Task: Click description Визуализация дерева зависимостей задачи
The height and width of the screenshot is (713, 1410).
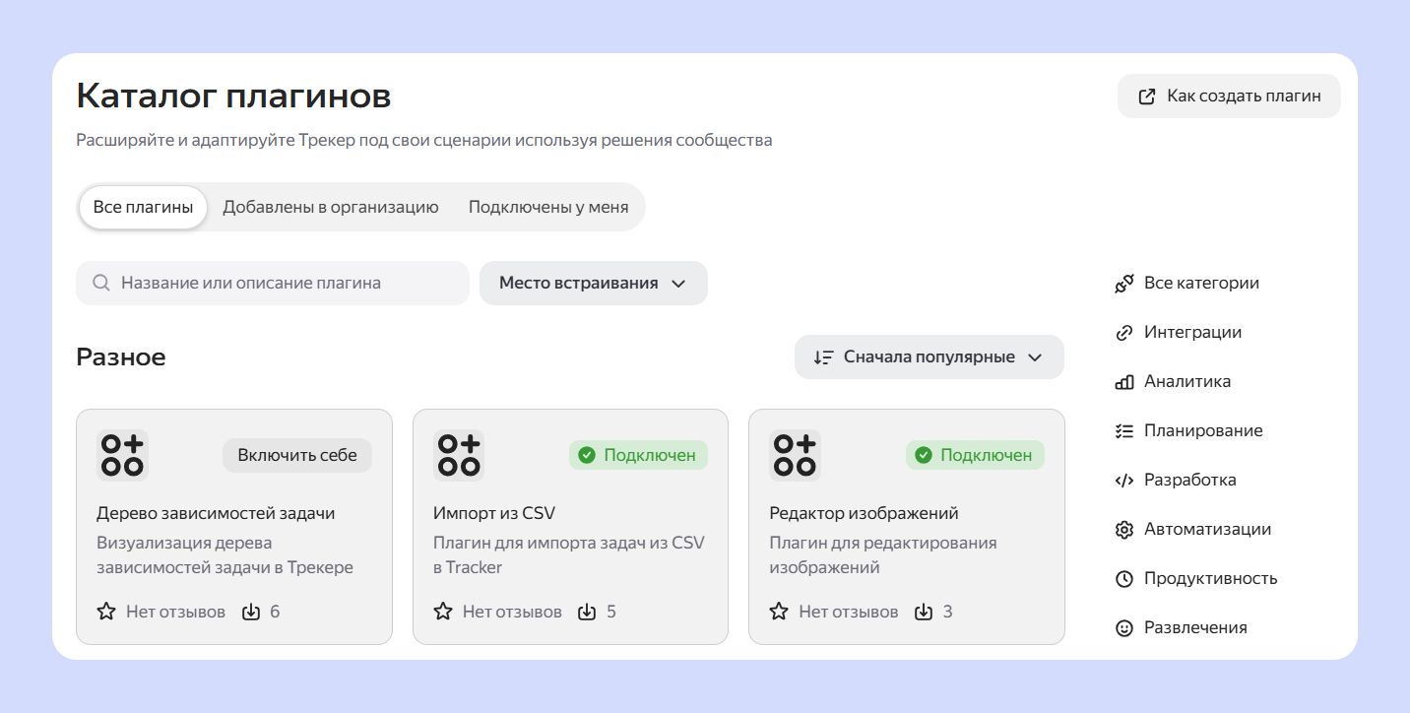Action: (x=224, y=555)
